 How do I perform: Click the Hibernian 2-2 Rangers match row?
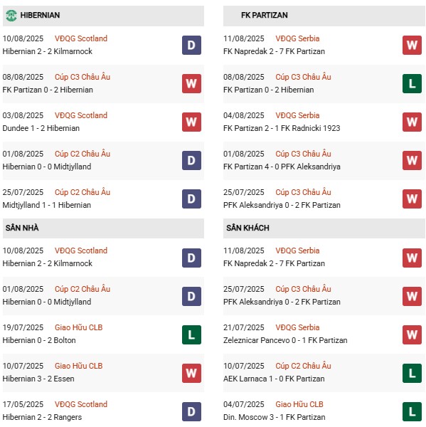click(x=103, y=411)
